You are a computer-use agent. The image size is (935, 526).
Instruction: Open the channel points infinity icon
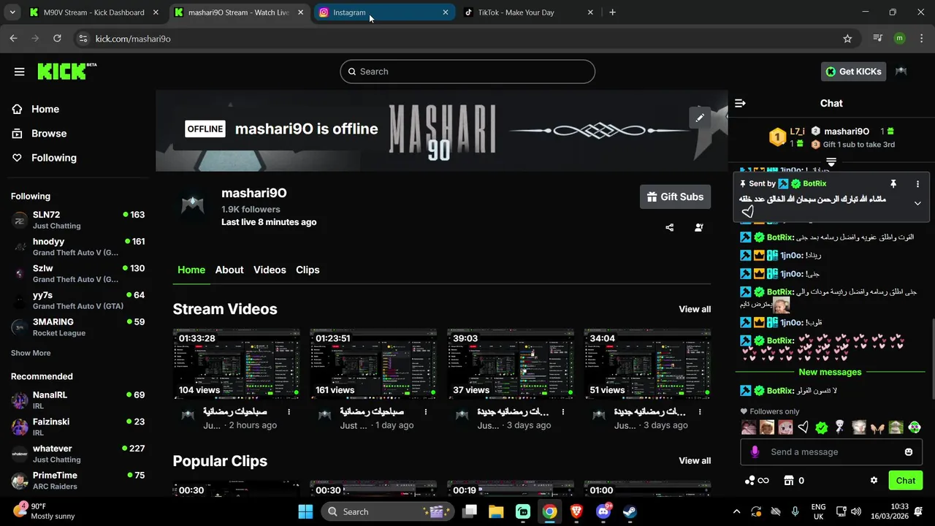(x=757, y=481)
